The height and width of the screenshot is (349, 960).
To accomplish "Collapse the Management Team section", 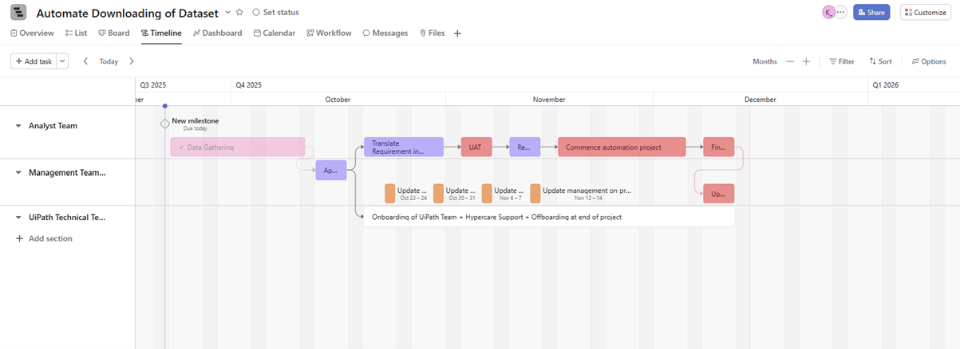I will point(18,173).
